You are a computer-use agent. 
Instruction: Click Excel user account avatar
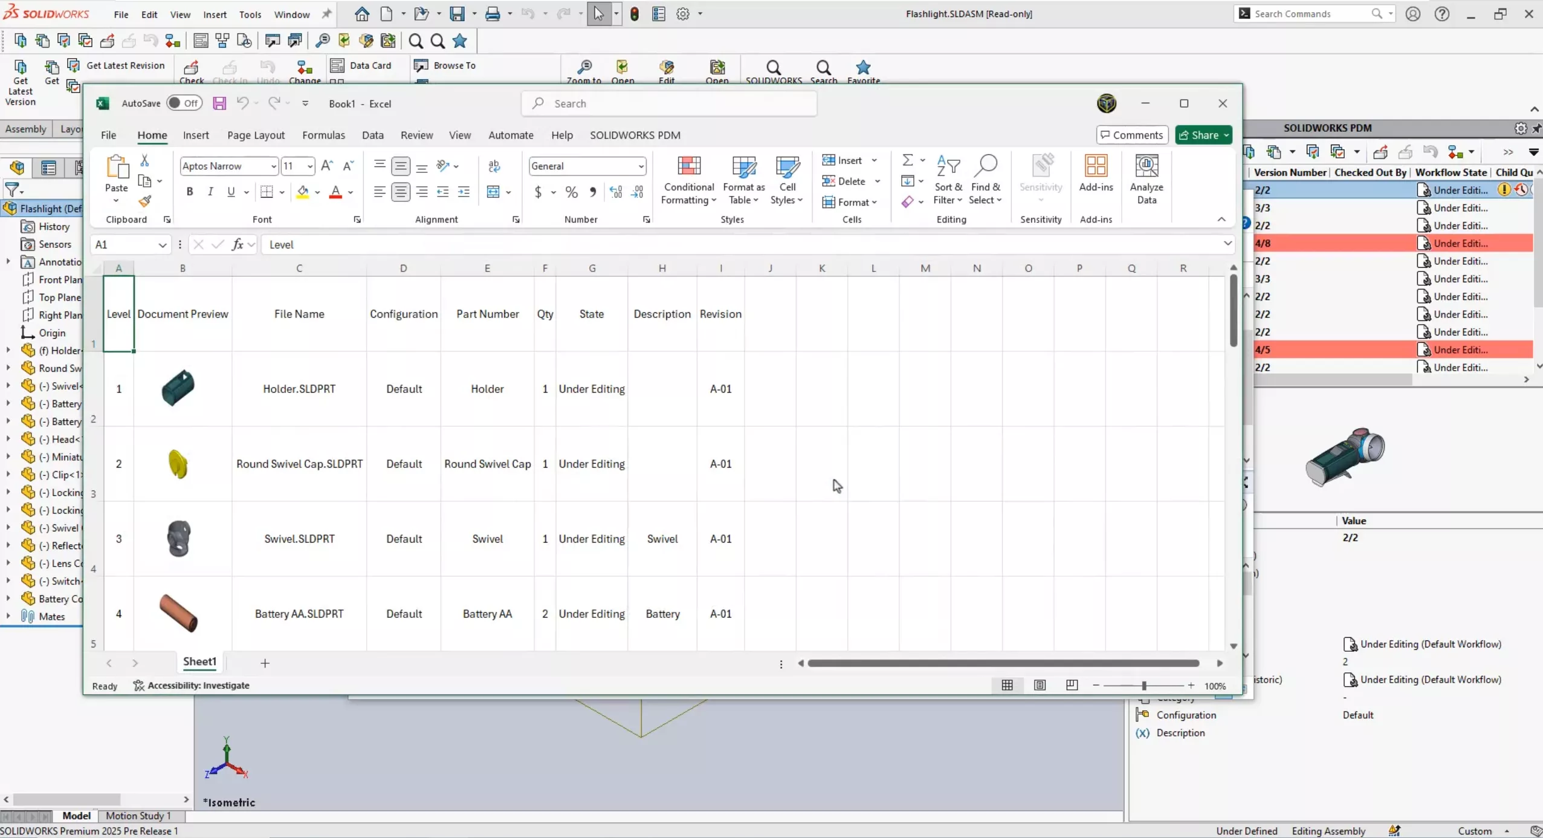1107,103
